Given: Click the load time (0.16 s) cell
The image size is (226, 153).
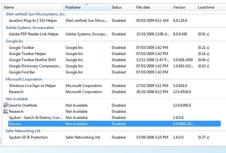Looking at the screenshot, I should pos(204,54).
